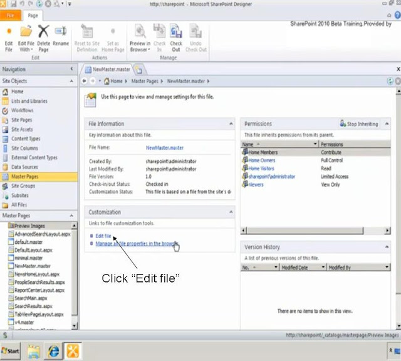Select the Page ribbon tab
401x361 pixels.
pos(33,16)
